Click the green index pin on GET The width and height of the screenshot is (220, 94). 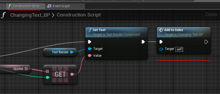[48, 77]
